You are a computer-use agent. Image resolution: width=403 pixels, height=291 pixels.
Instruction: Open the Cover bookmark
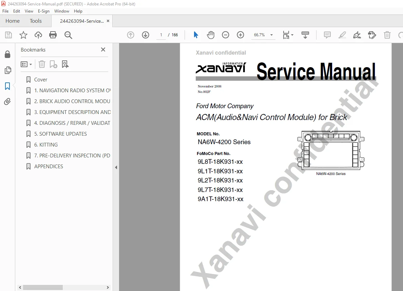pos(41,80)
